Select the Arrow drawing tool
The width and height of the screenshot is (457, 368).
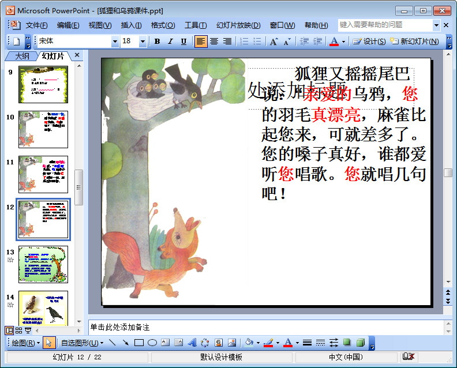tap(126, 343)
